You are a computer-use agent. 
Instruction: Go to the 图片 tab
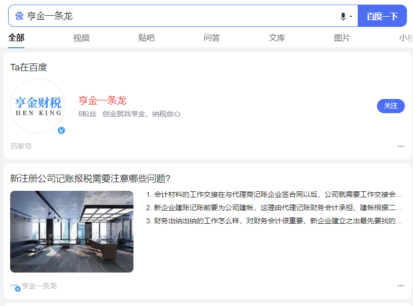342,38
